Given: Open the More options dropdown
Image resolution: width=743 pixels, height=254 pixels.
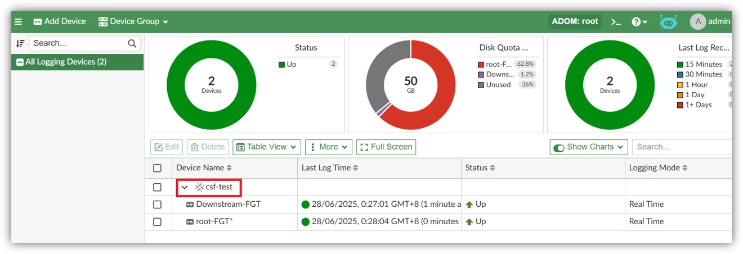Looking at the screenshot, I should (x=329, y=147).
